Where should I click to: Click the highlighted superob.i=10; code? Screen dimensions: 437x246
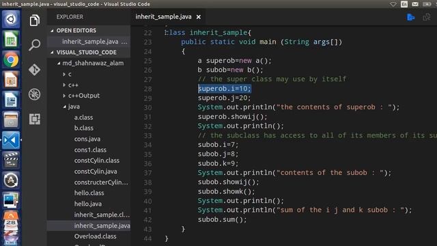225,89
